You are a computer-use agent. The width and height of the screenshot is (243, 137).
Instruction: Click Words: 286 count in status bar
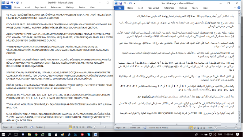(x=135, y=128)
